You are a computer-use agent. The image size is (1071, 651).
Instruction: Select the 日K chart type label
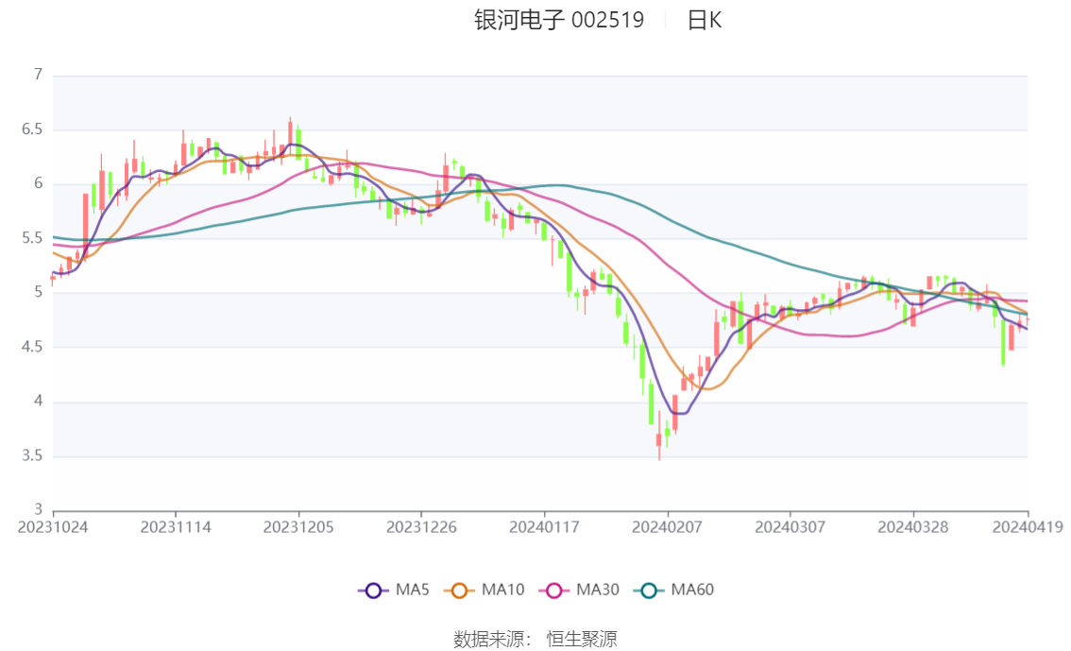[705, 21]
